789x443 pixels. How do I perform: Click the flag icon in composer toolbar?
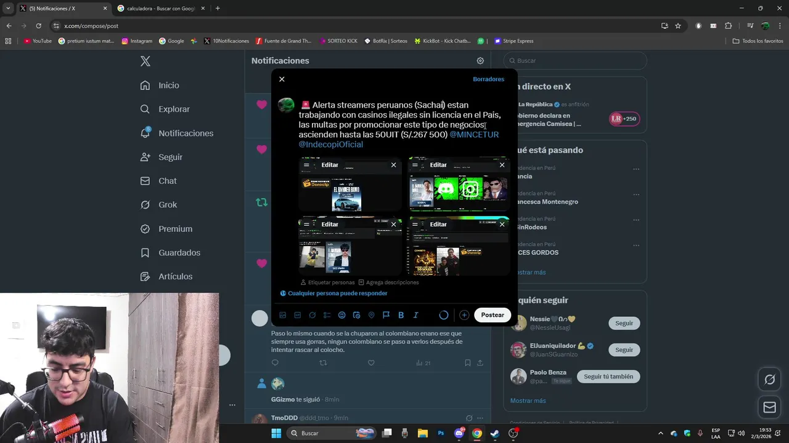(x=386, y=315)
